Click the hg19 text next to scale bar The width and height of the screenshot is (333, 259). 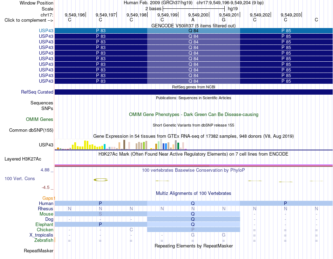pos(232,9)
